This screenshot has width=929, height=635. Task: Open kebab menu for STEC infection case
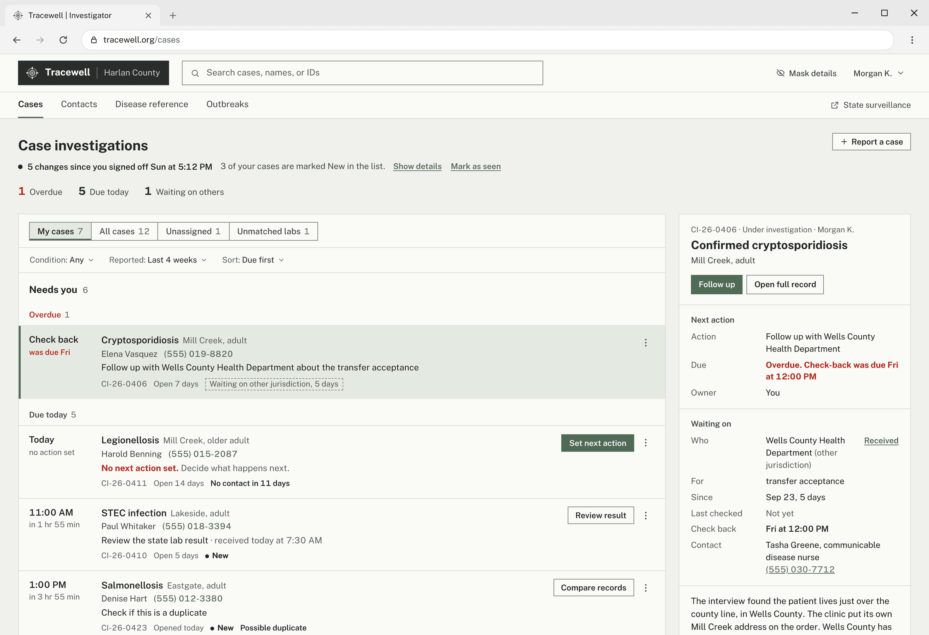[x=646, y=515]
